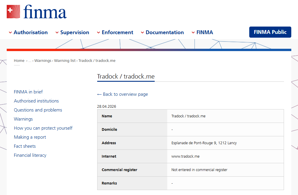Expand the FINMA menu chevron
The height and width of the screenshot is (195, 298).
tap(193, 32)
